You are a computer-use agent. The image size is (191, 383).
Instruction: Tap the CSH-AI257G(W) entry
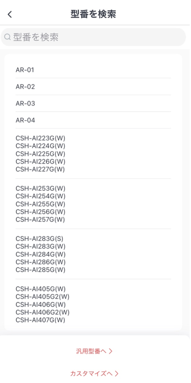tap(40, 219)
